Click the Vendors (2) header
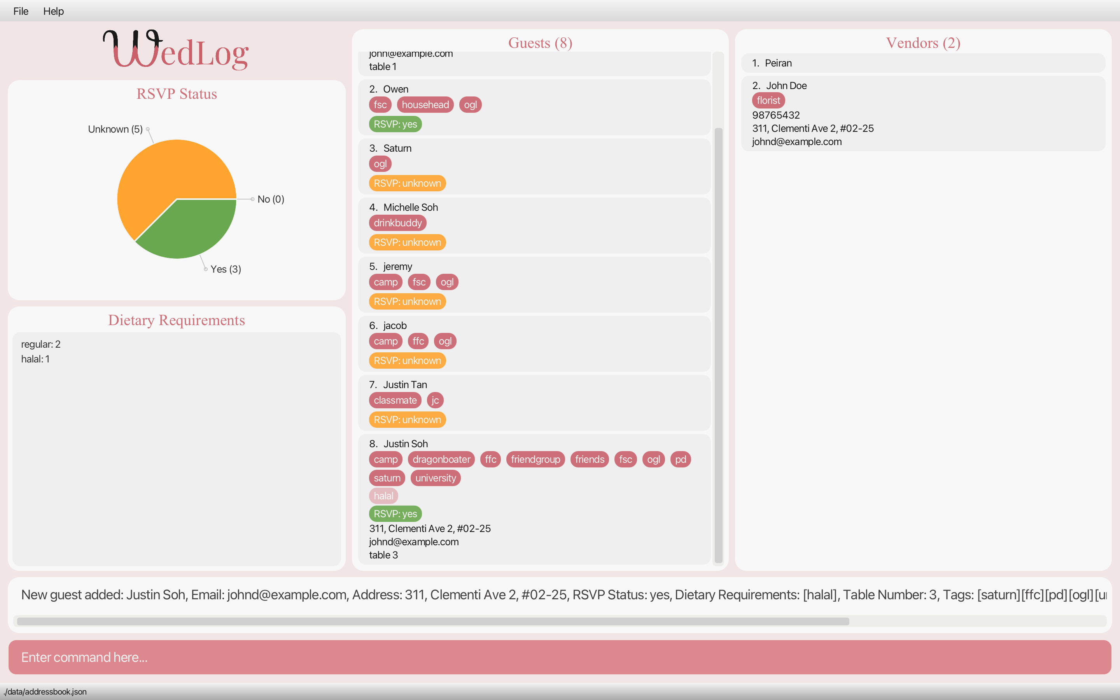This screenshot has height=700, width=1120. pos(922,43)
